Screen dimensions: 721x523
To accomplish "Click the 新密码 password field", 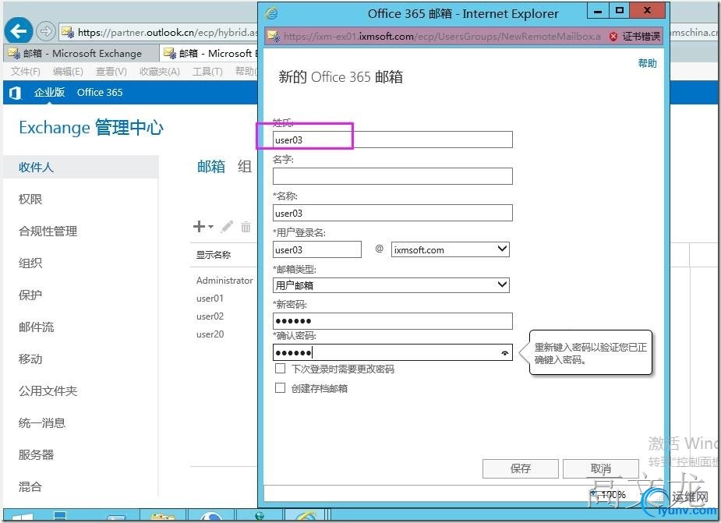I will [x=393, y=321].
